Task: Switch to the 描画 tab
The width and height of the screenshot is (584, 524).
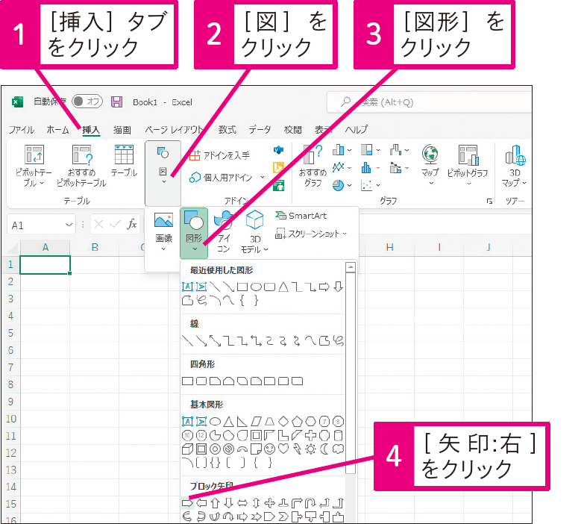Action: pos(122,130)
